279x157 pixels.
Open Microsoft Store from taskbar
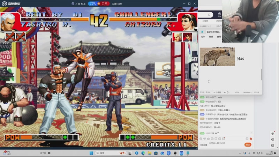156,153
